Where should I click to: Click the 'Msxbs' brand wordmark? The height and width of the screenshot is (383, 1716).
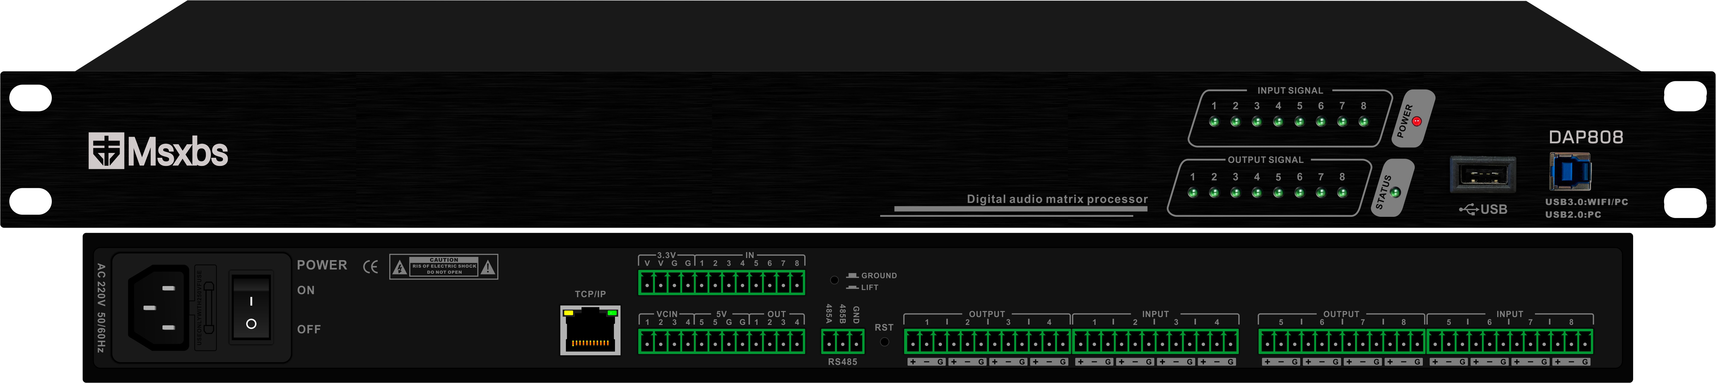point(177,152)
